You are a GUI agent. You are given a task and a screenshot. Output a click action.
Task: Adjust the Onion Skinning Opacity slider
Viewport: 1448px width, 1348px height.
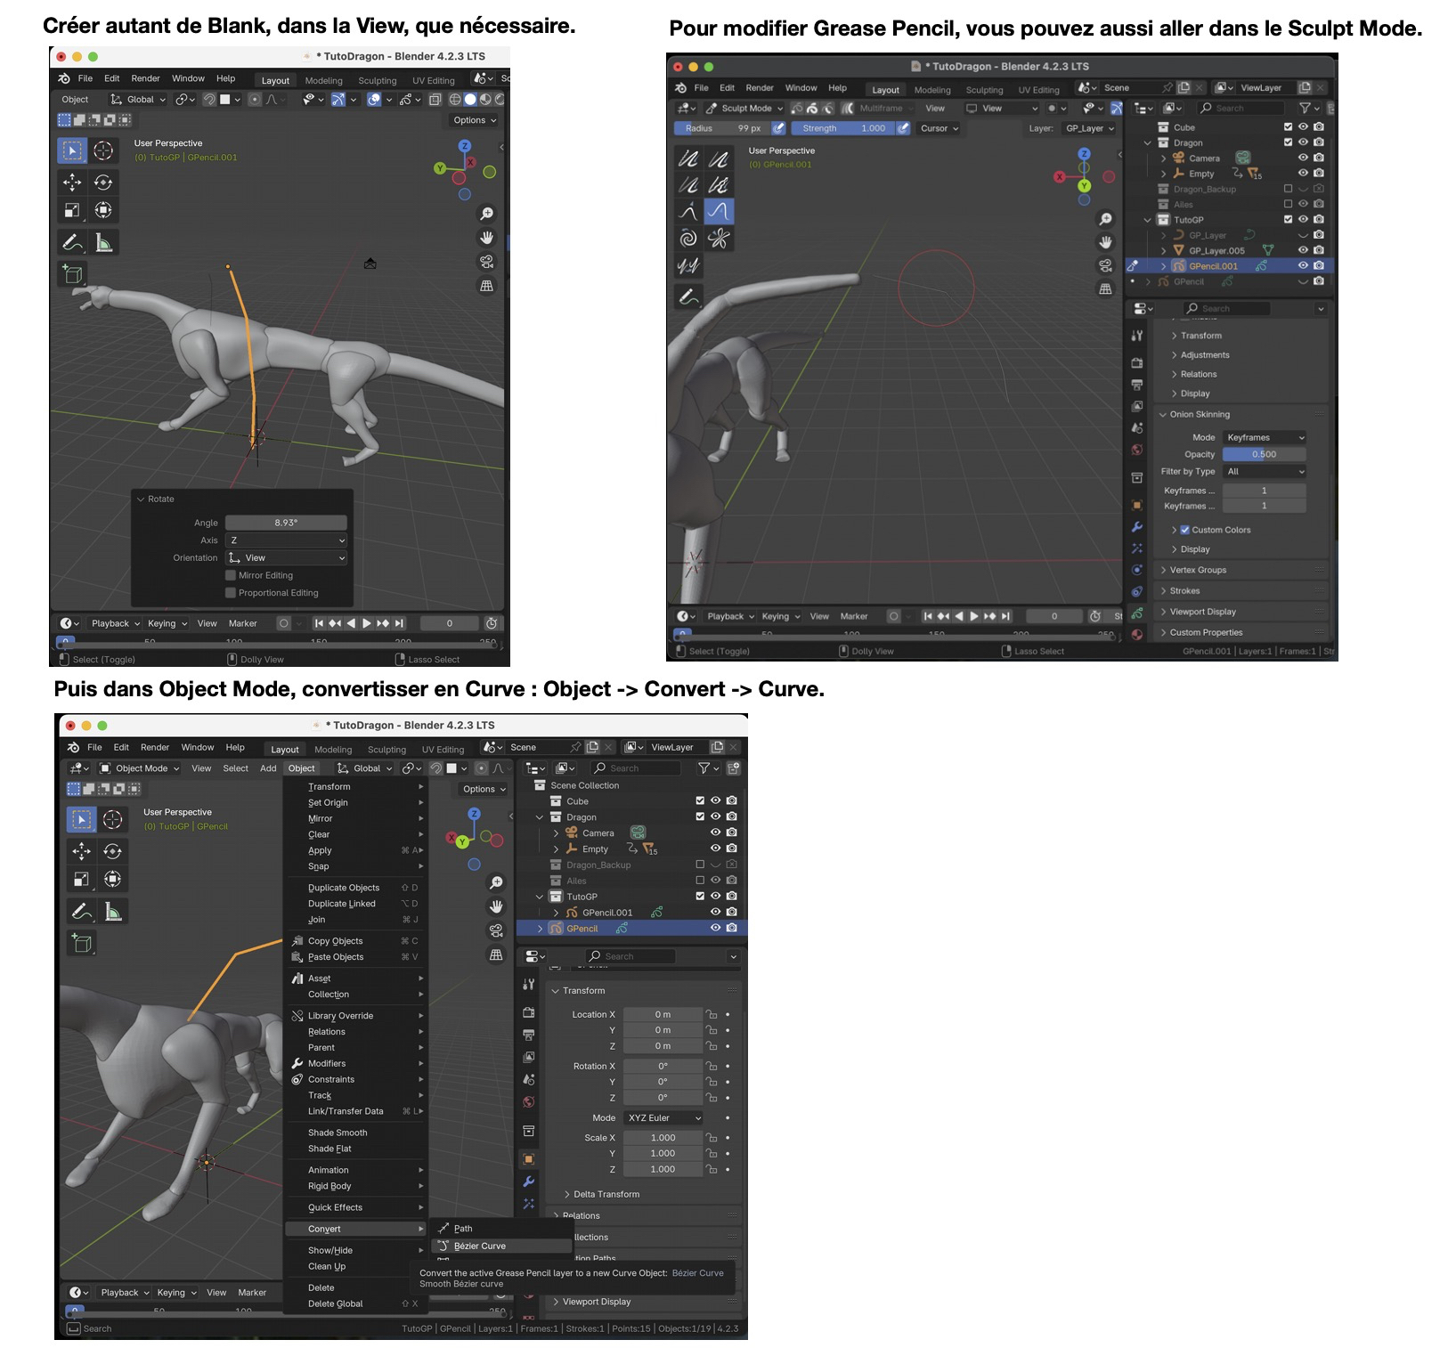coord(1263,454)
